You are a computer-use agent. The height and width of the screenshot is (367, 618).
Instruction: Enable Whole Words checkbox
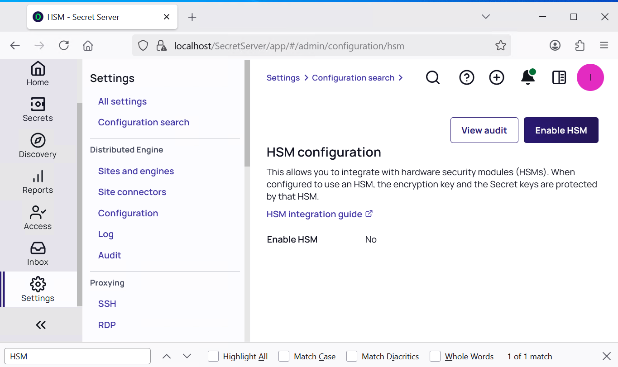click(x=435, y=356)
